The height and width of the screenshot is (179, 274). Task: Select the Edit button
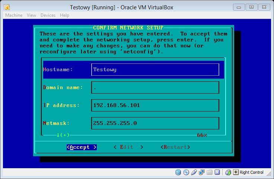(128, 147)
